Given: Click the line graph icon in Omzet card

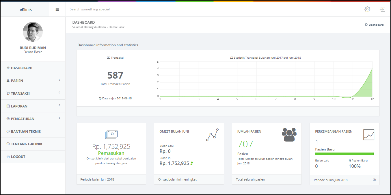Looking at the screenshot, I should click(x=213, y=135).
